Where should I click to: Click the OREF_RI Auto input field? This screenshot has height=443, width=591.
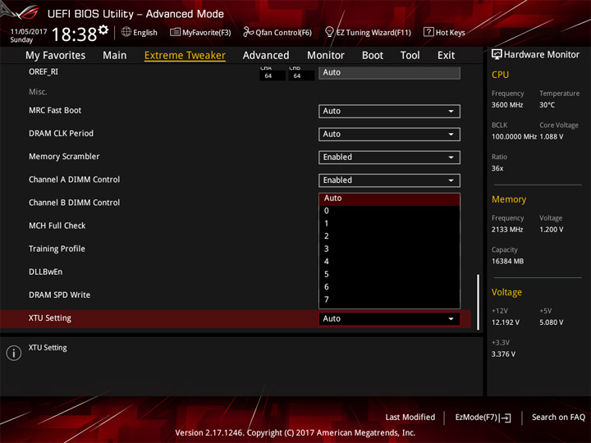click(389, 73)
